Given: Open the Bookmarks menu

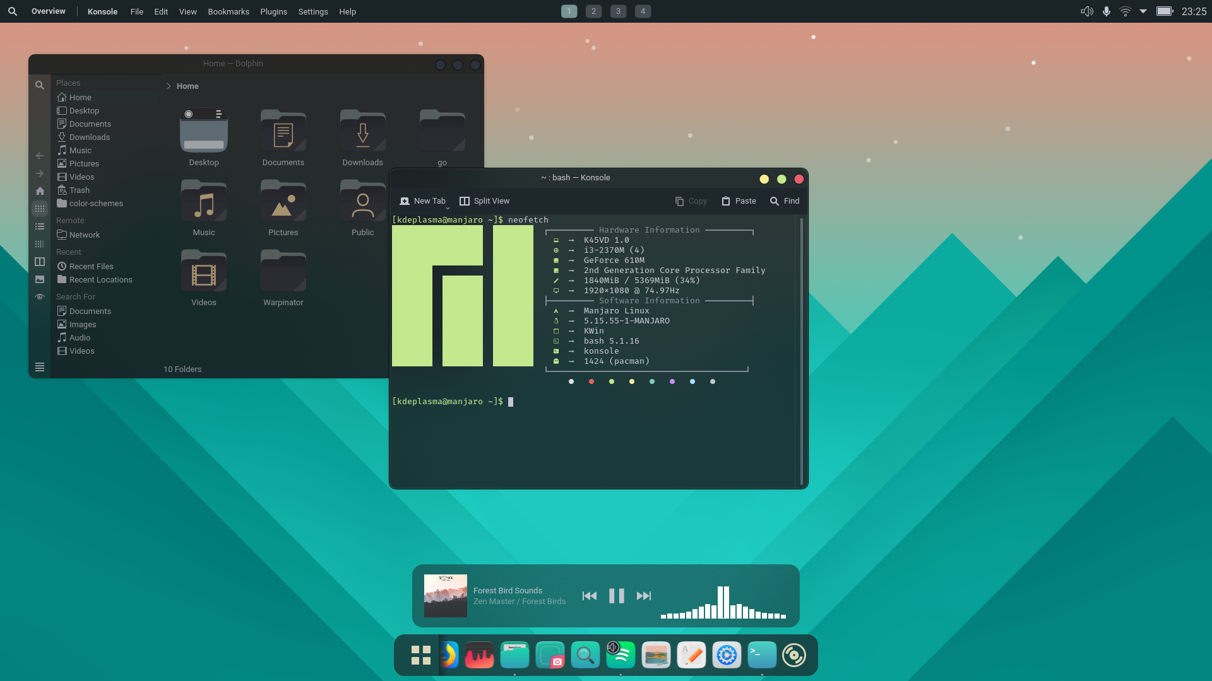Looking at the screenshot, I should [x=229, y=11].
